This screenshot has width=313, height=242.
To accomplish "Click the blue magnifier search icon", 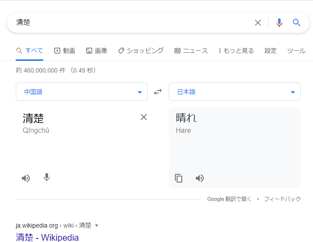I will (297, 23).
